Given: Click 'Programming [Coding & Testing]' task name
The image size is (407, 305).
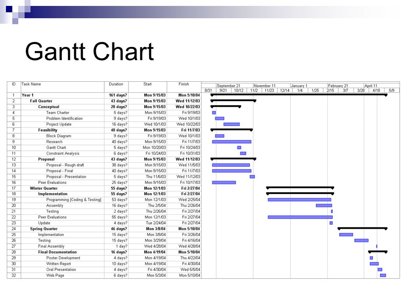Looking at the screenshot, I should [x=74, y=200].
